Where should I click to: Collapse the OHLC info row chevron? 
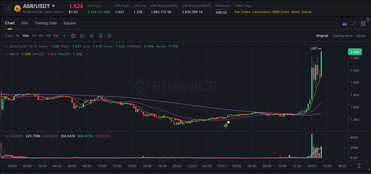click(x=6, y=46)
